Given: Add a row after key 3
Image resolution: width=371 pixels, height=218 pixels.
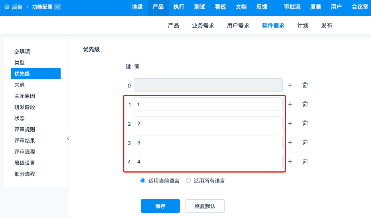Looking at the screenshot, I should 290,142.
